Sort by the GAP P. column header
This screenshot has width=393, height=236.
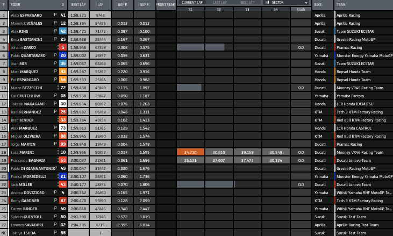(123, 4)
